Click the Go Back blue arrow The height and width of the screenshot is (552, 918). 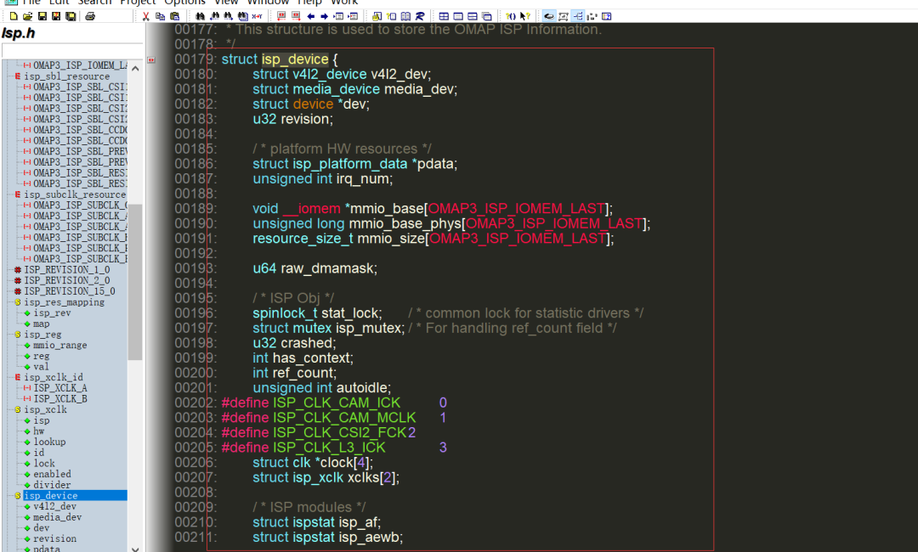[x=310, y=16]
